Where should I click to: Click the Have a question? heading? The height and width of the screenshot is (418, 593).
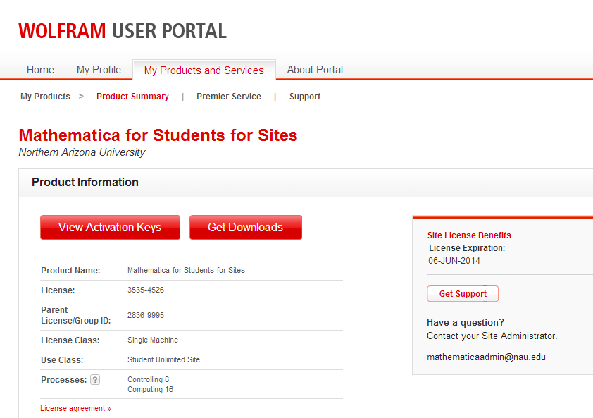point(466,323)
